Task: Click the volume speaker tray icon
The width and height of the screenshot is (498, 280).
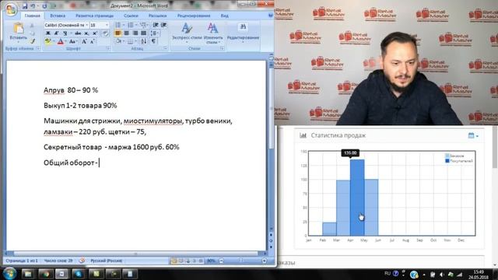Action: click(x=441, y=275)
